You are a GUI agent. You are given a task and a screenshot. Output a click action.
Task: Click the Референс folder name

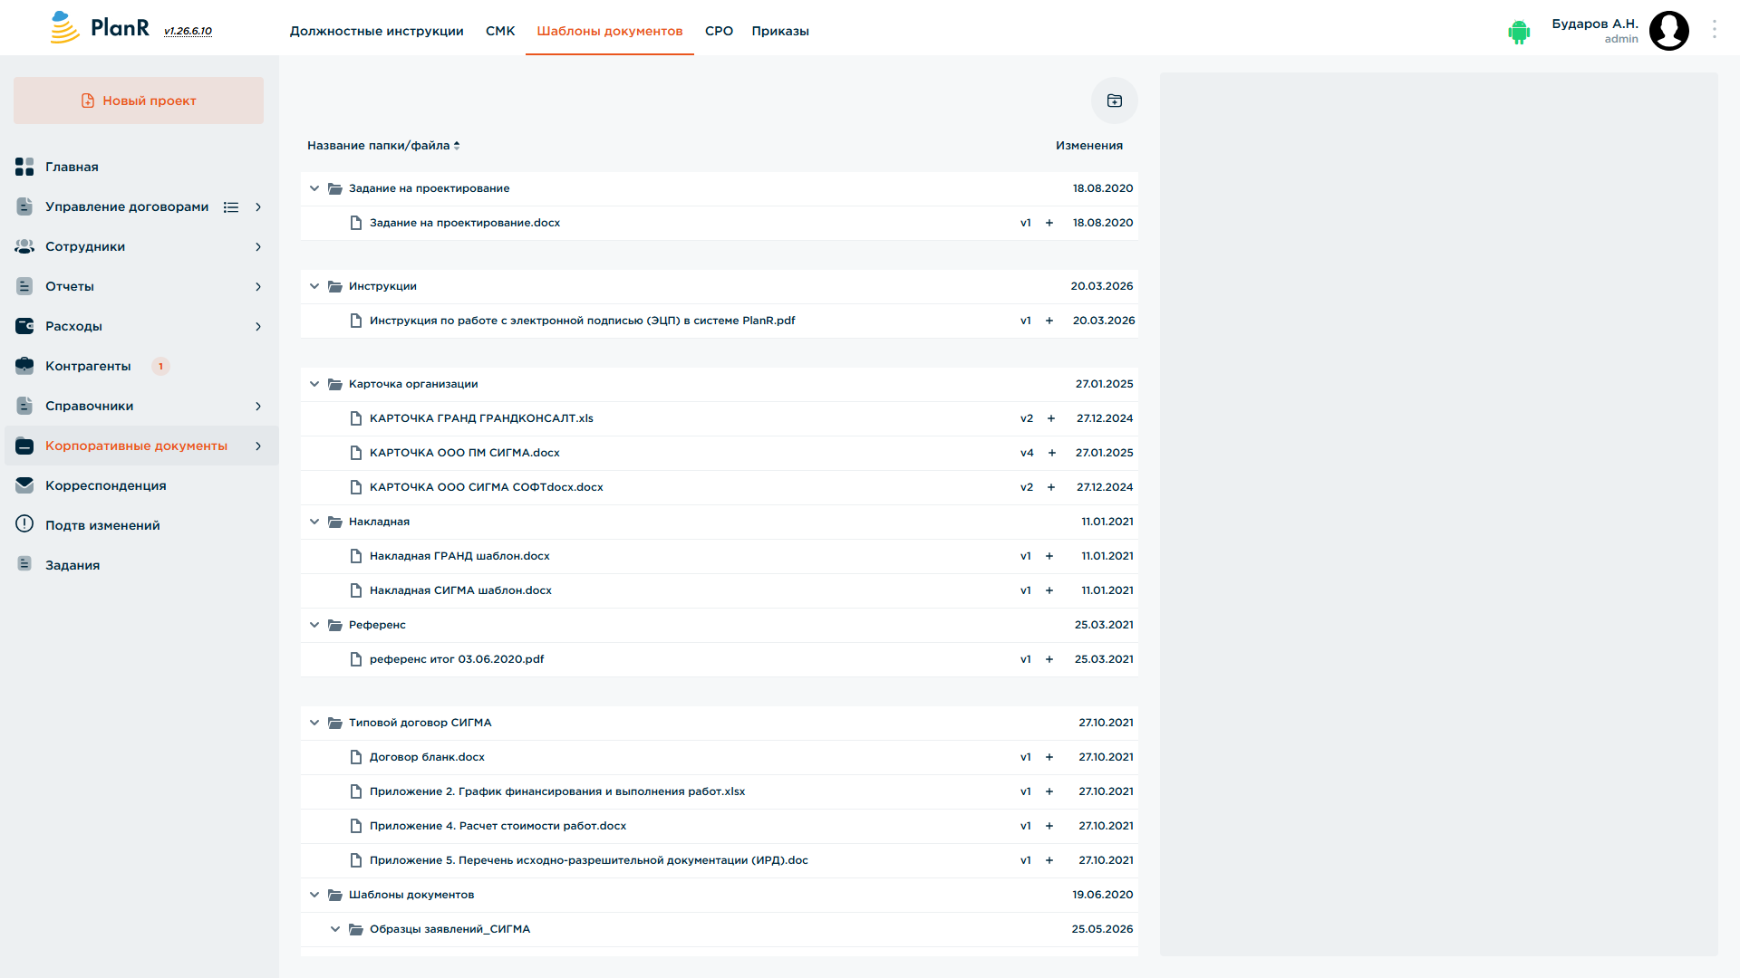tap(377, 625)
